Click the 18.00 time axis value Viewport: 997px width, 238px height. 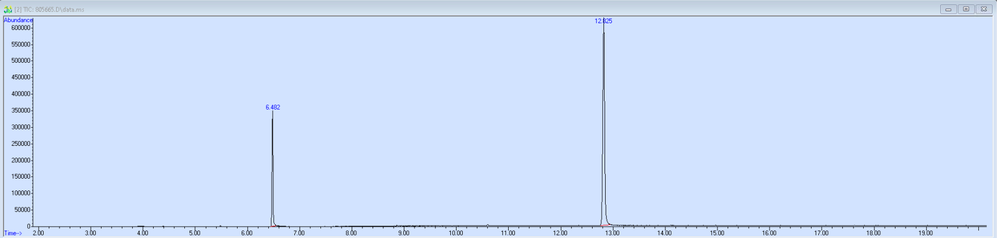coord(873,233)
